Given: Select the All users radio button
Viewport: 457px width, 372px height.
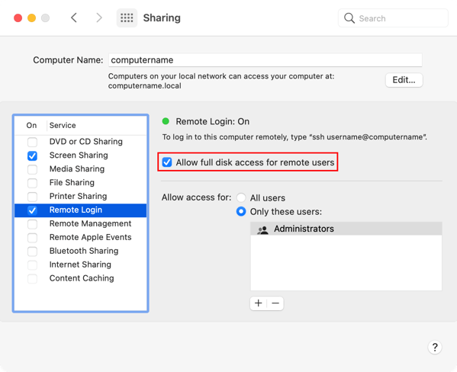Looking at the screenshot, I should coord(241,197).
